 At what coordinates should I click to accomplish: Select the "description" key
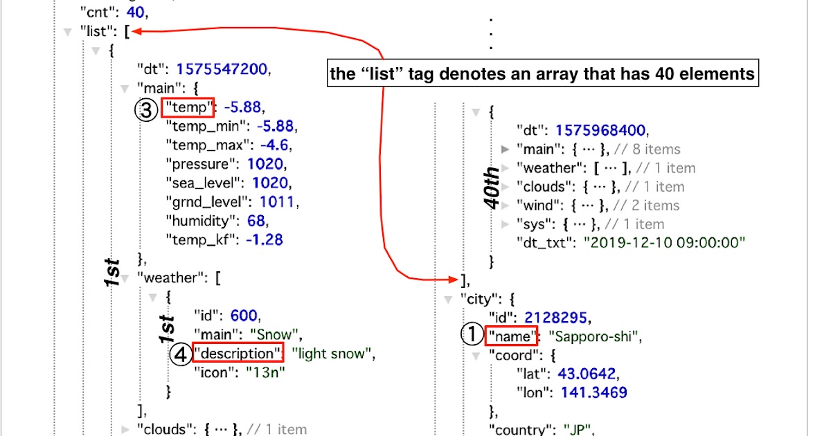point(239,354)
